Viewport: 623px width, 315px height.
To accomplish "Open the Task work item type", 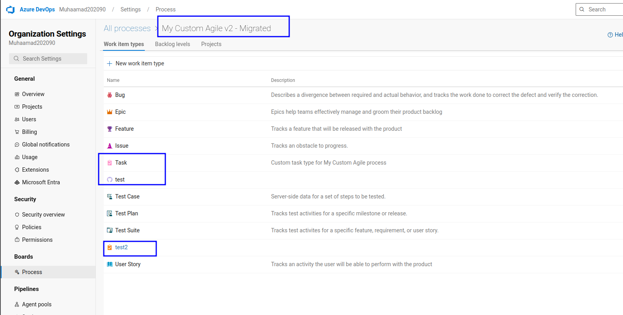I will tap(121, 163).
